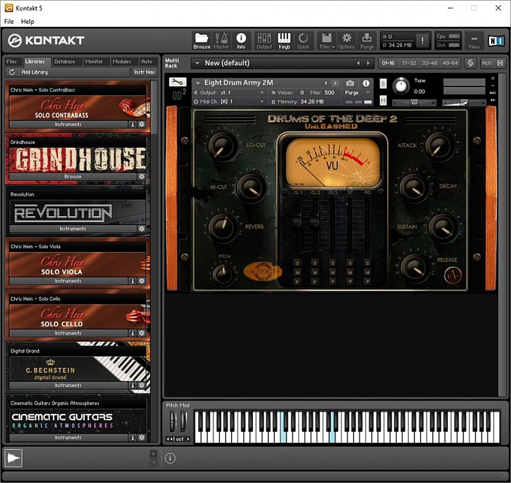Click Browse under Grindhouse library

[x=73, y=176]
